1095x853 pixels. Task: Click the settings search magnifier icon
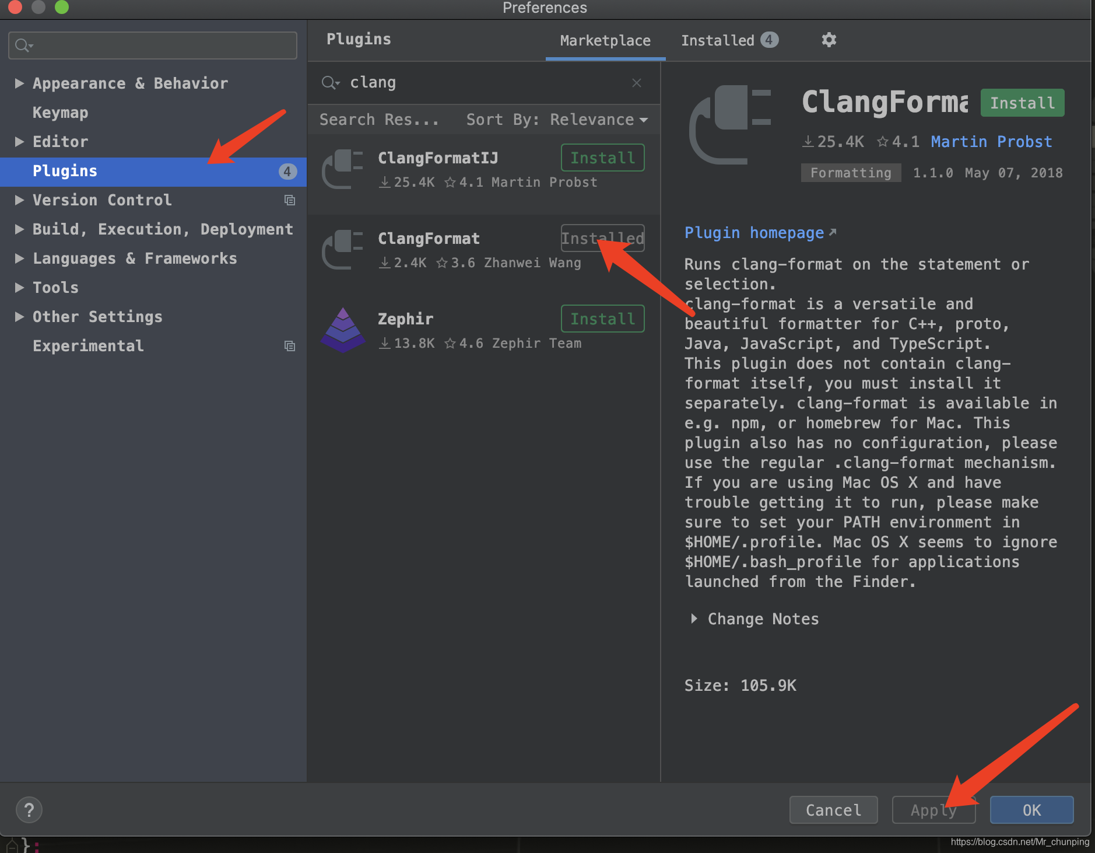click(x=23, y=46)
